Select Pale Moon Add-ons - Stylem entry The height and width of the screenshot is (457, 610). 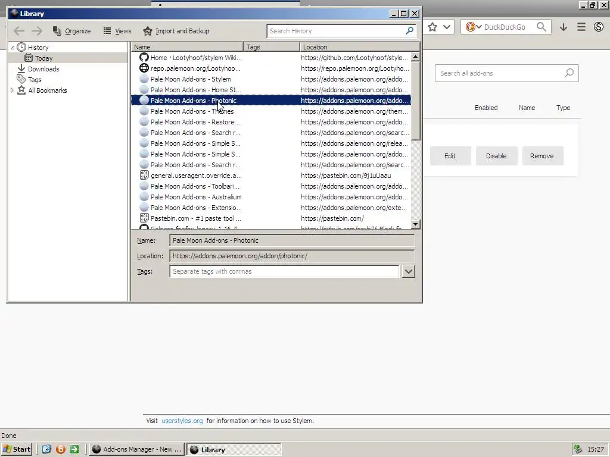pyautogui.click(x=271, y=79)
